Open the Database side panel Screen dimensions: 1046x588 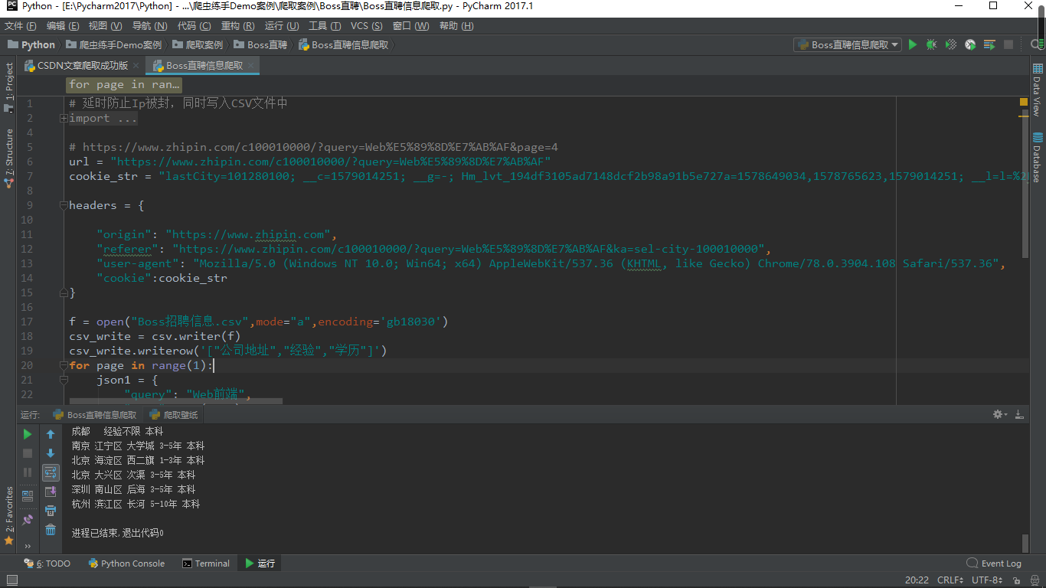click(x=1037, y=158)
